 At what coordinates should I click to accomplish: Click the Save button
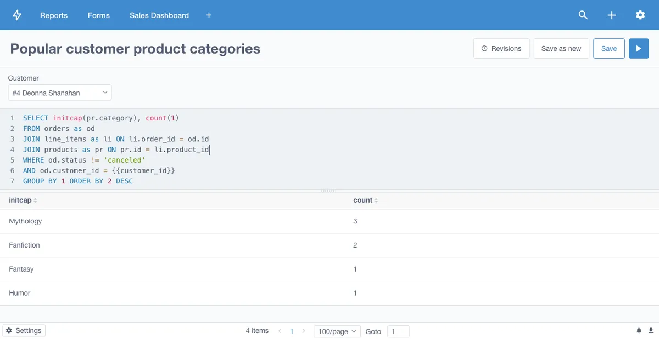coord(609,48)
